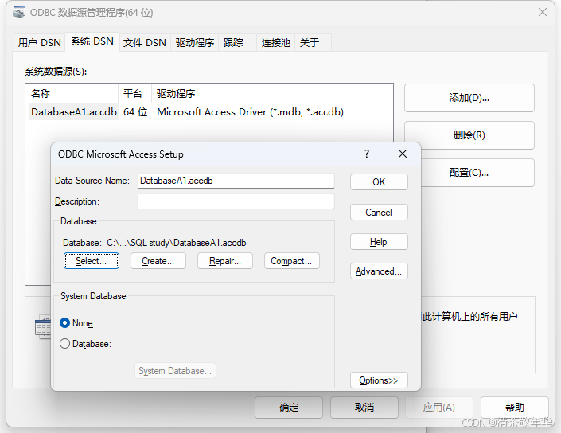Open the 连接池 tab
The height and width of the screenshot is (433, 561).
click(x=275, y=43)
